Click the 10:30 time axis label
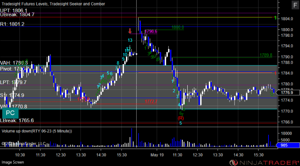This screenshot has height=166, width=300. (x=20, y=154)
